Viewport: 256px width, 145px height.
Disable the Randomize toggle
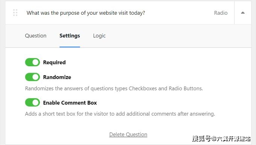pyautogui.click(x=32, y=77)
